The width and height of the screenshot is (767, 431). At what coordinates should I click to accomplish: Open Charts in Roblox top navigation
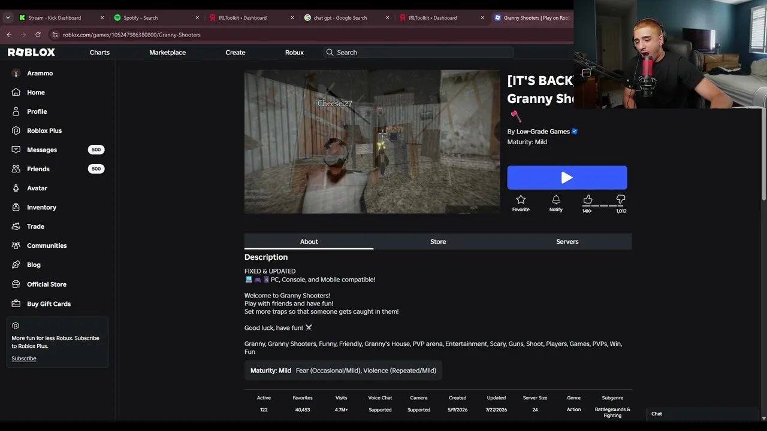[x=99, y=53]
